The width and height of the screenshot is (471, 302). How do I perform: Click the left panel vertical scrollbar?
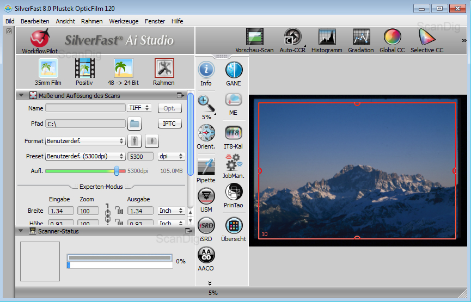click(x=191, y=134)
